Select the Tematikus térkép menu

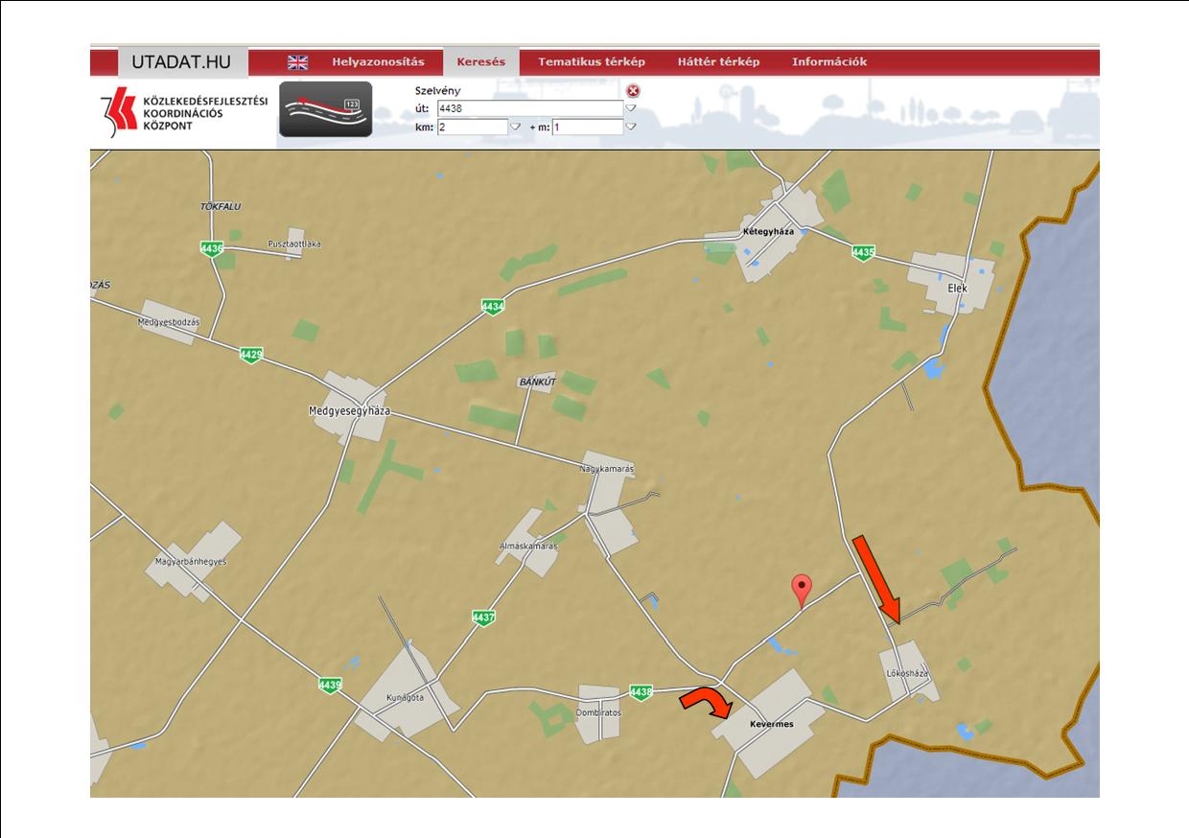coord(592,62)
